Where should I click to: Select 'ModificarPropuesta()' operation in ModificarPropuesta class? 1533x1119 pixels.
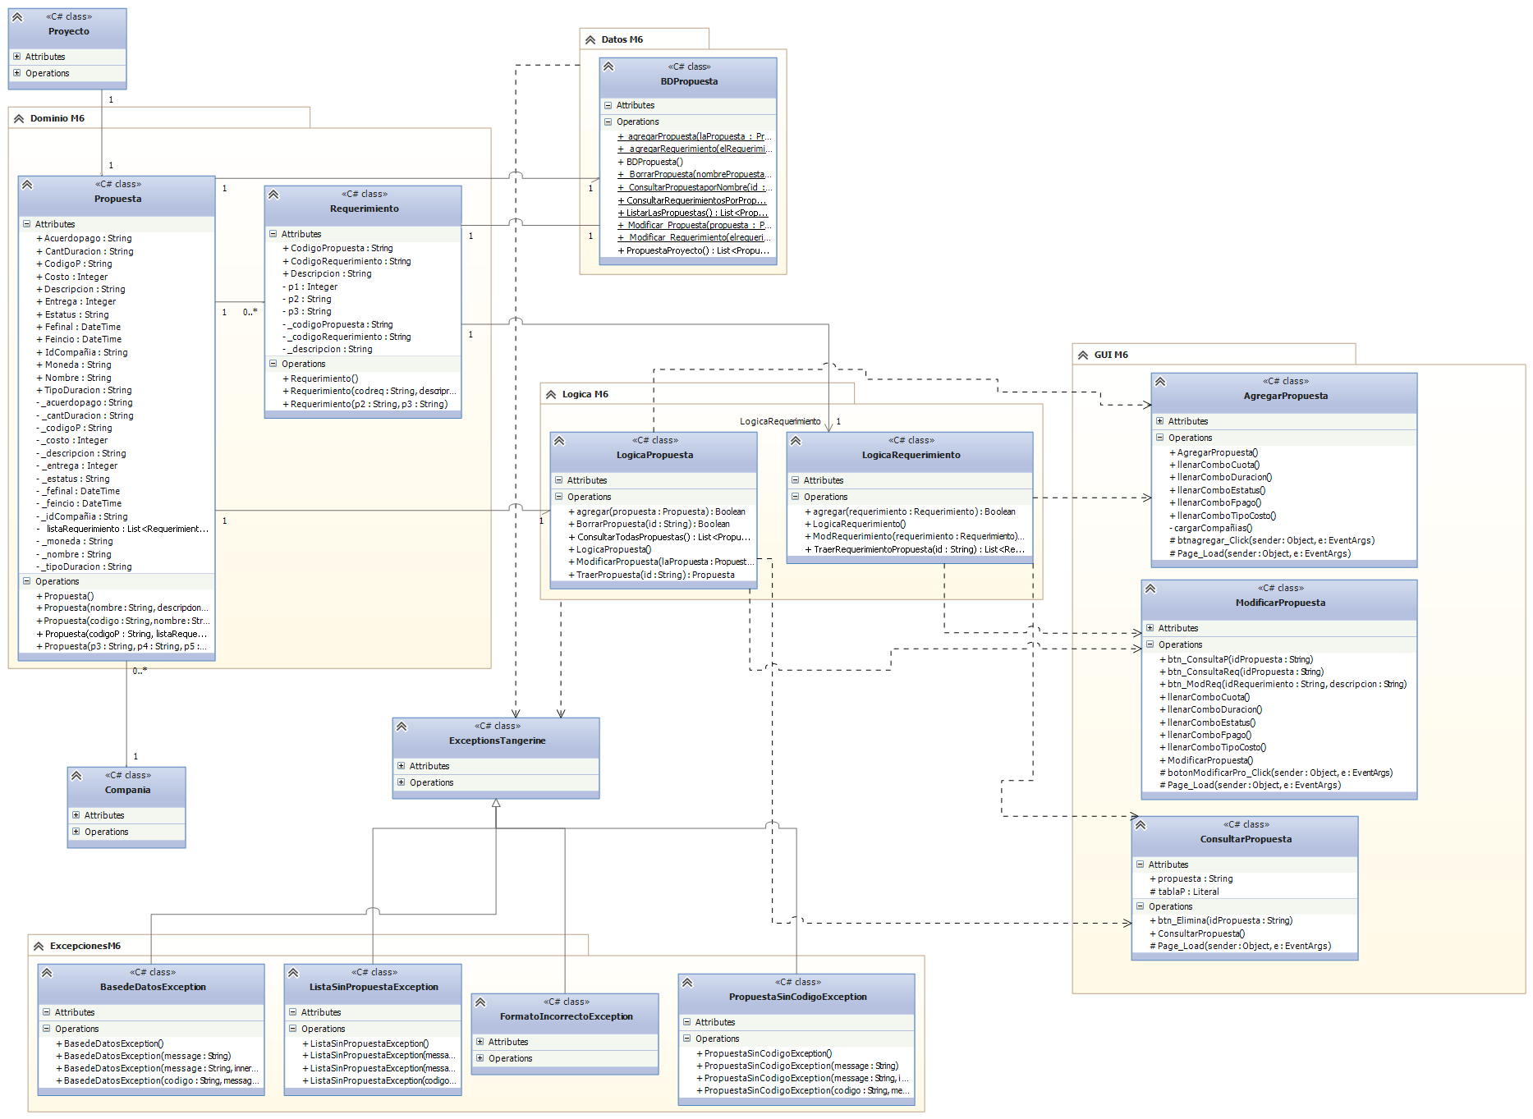pos(1206,761)
